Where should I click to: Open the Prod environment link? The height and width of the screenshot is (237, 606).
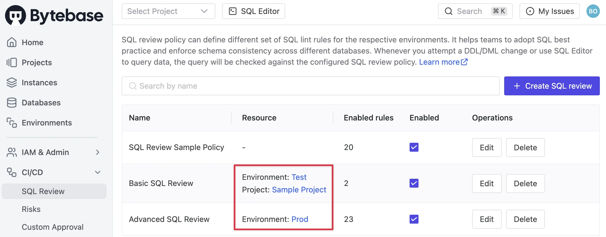point(300,219)
